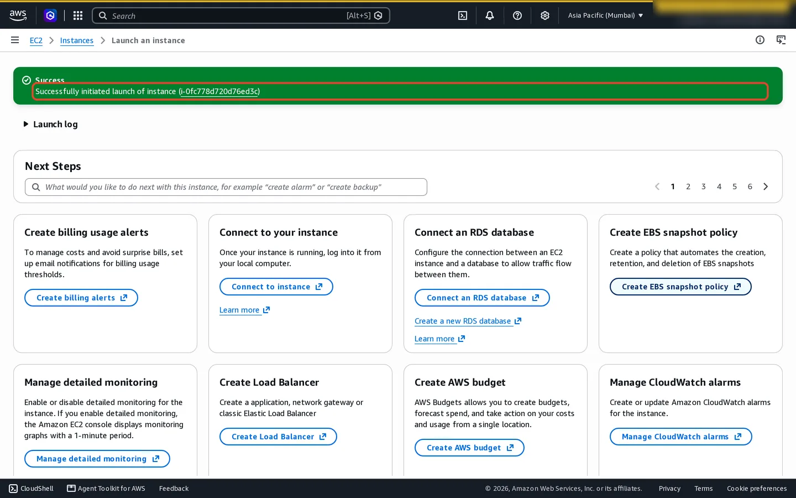The width and height of the screenshot is (796, 498).
Task: Click Create EBS snapshot policy button
Action: pyautogui.click(x=680, y=287)
